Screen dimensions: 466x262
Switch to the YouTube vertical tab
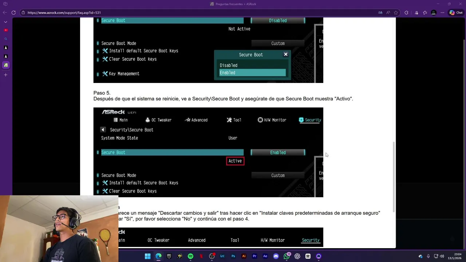pos(5,30)
